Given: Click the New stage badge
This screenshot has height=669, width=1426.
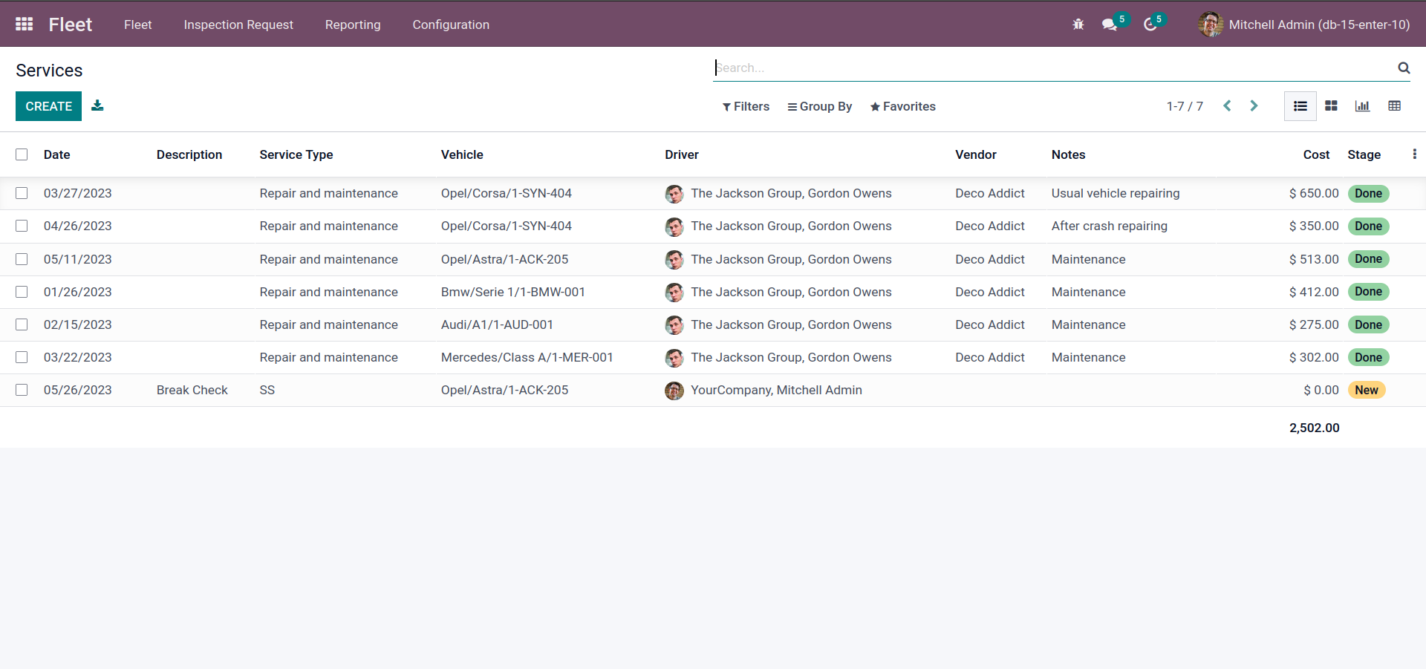Looking at the screenshot, I should pyautogui.click(x=1367, y=390).
